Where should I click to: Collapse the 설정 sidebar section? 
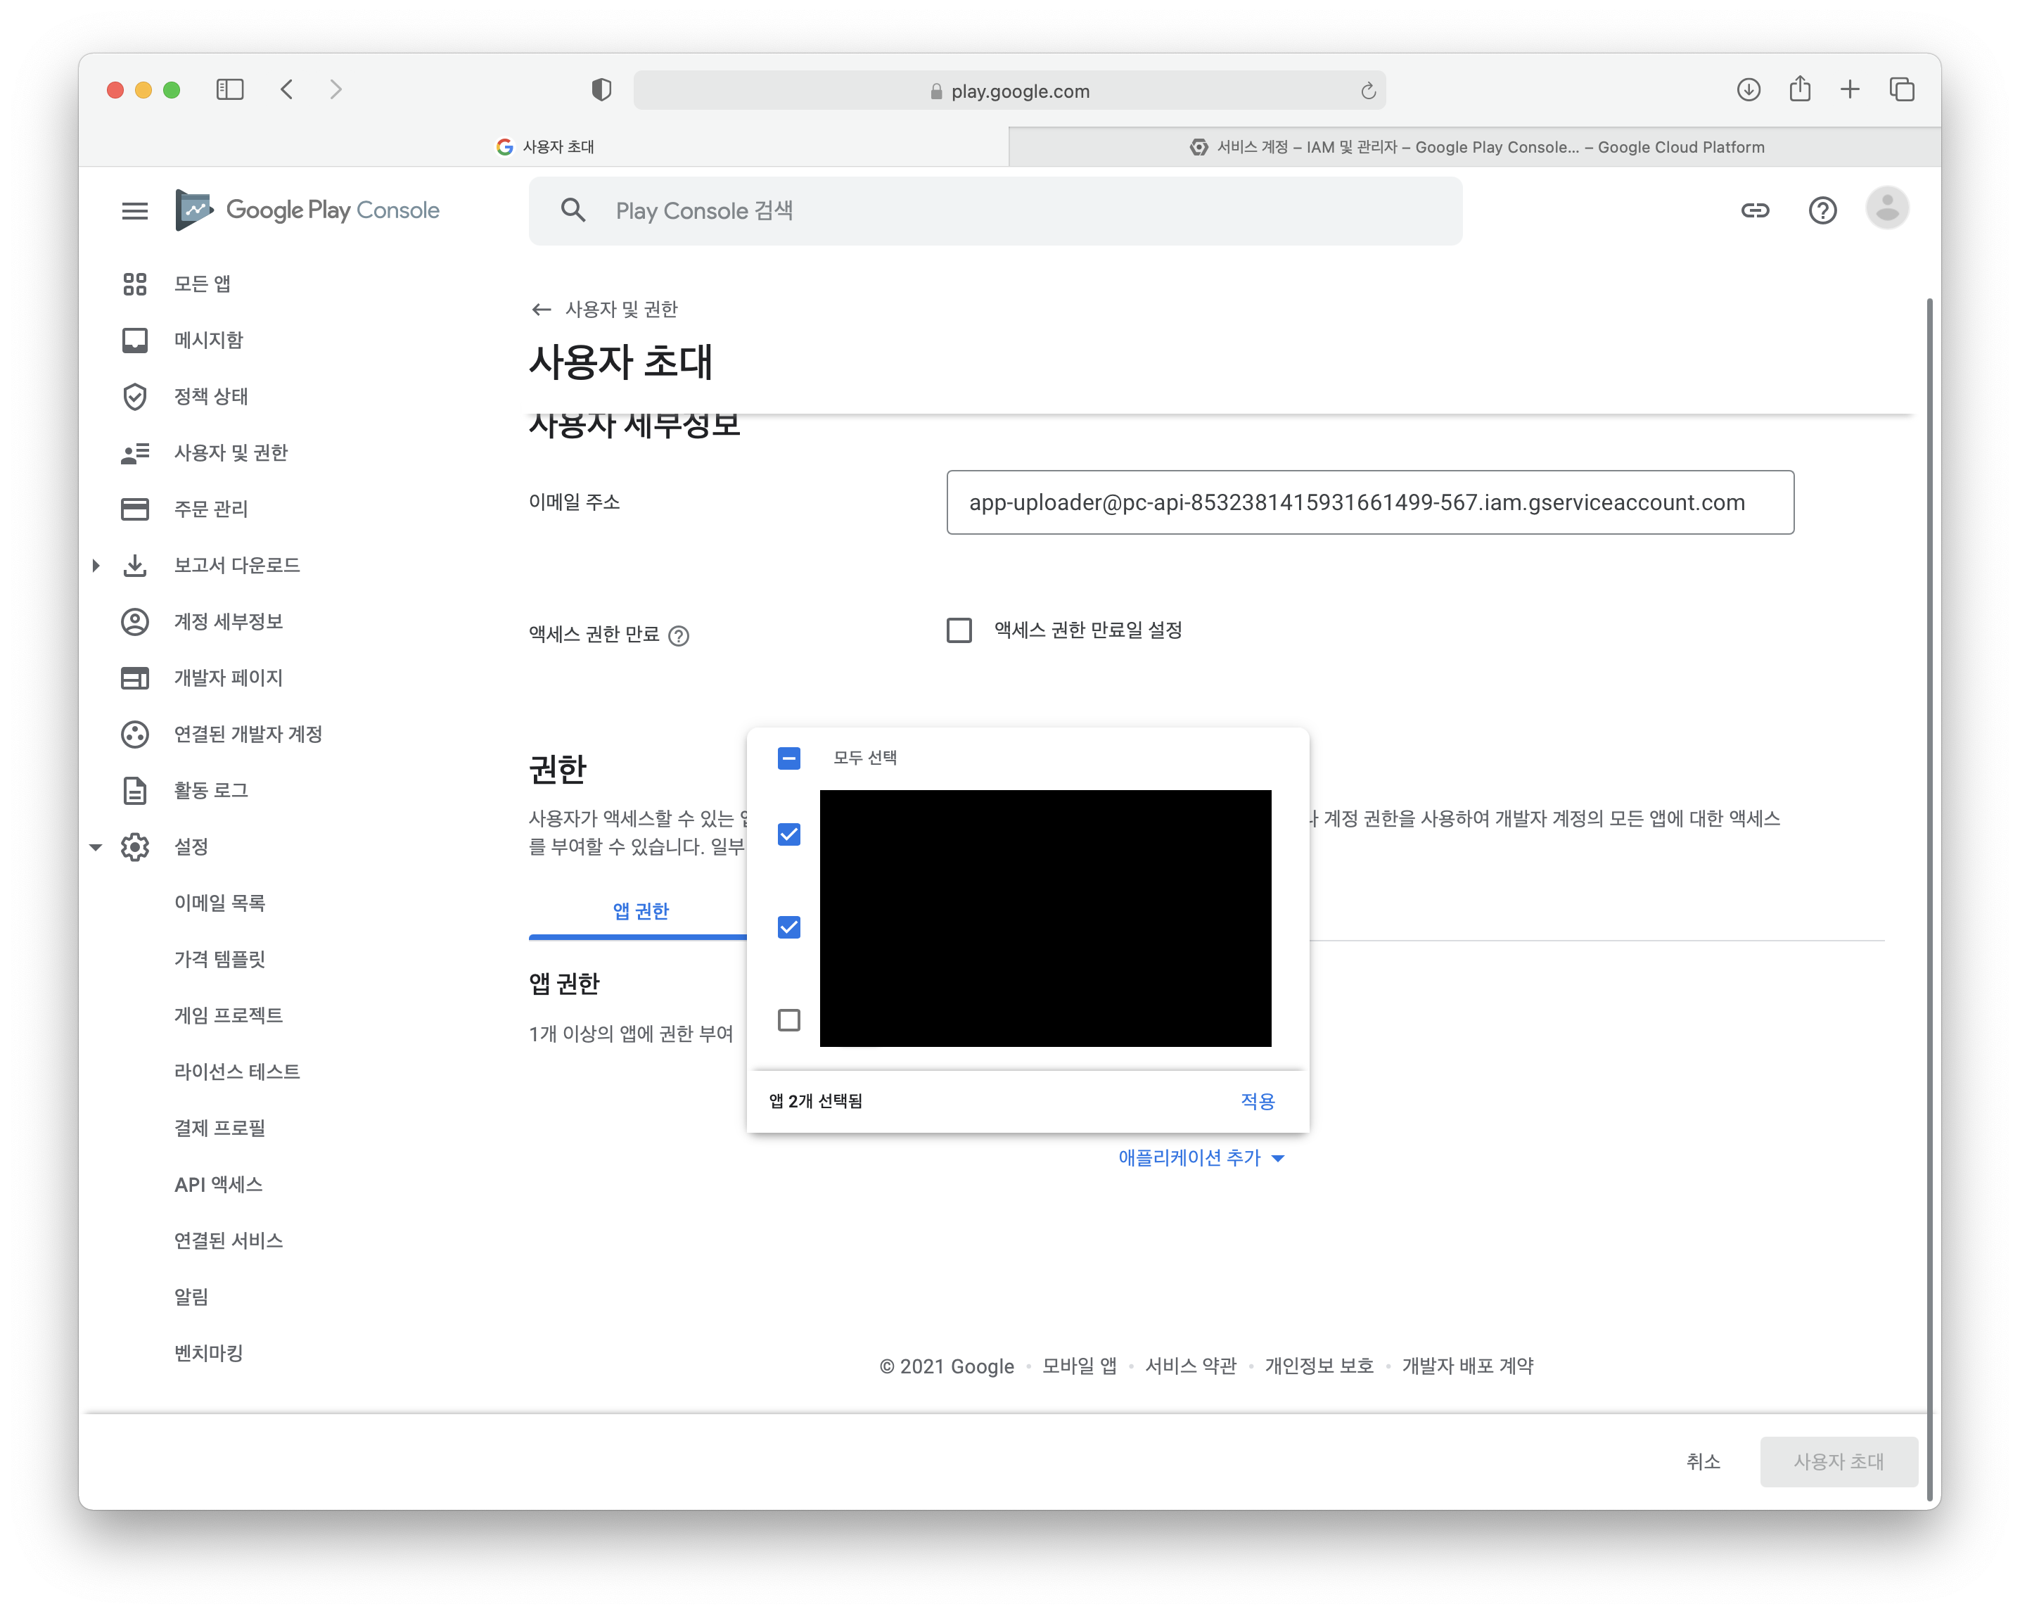96,847
